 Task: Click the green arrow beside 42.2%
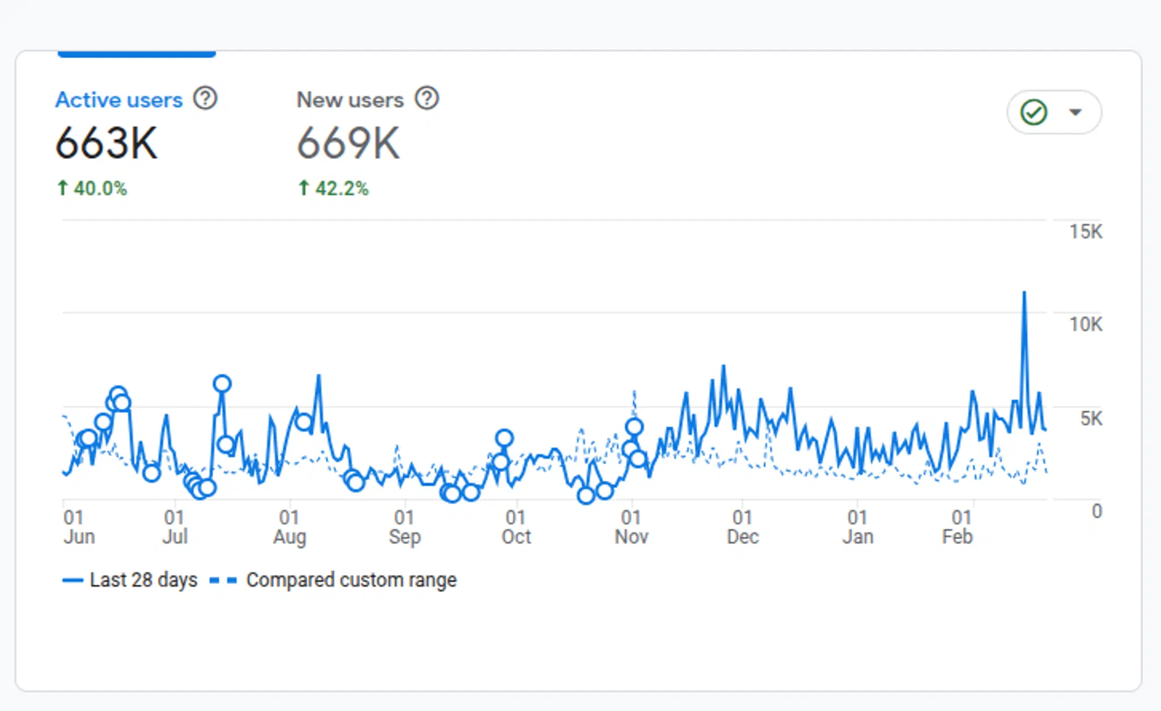pyautogui.click(x=303, y=187)
